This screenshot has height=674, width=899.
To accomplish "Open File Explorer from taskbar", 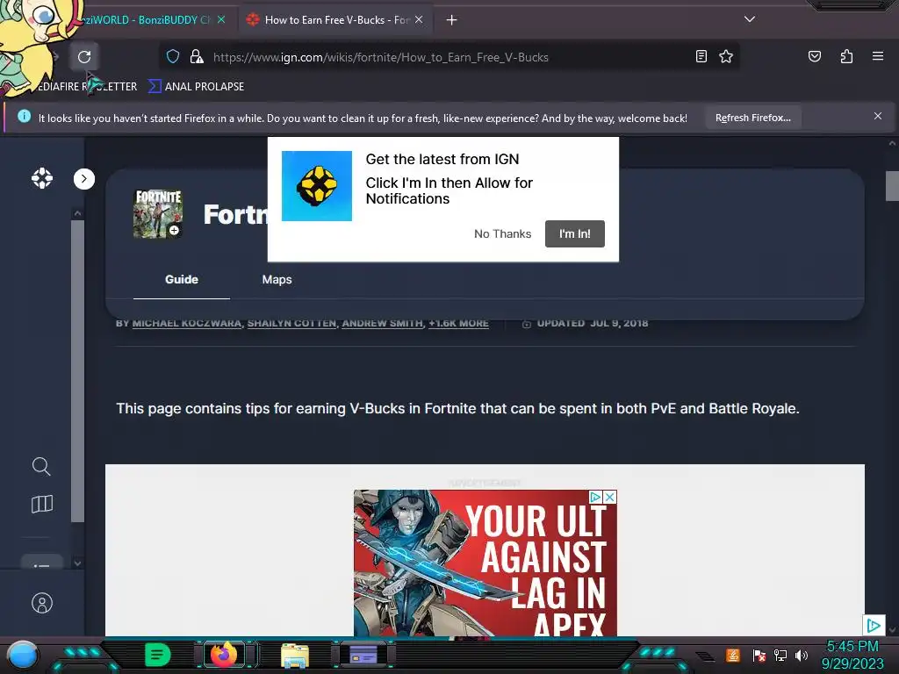I will 295,655.
